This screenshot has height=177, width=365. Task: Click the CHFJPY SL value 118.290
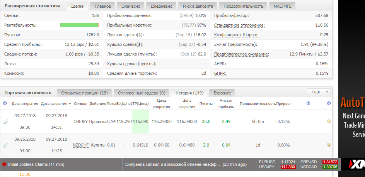click(x=124, y=121)
